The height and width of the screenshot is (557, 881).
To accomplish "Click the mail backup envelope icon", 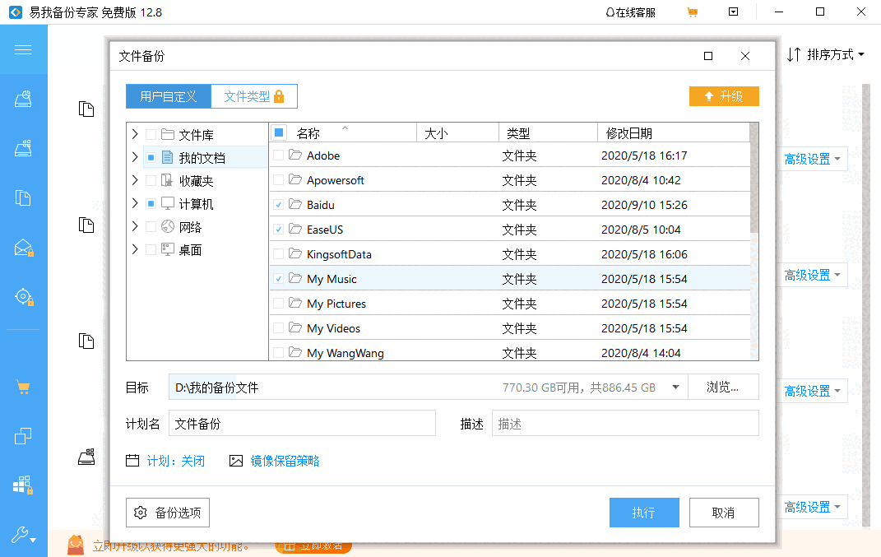I will (23, 248).
